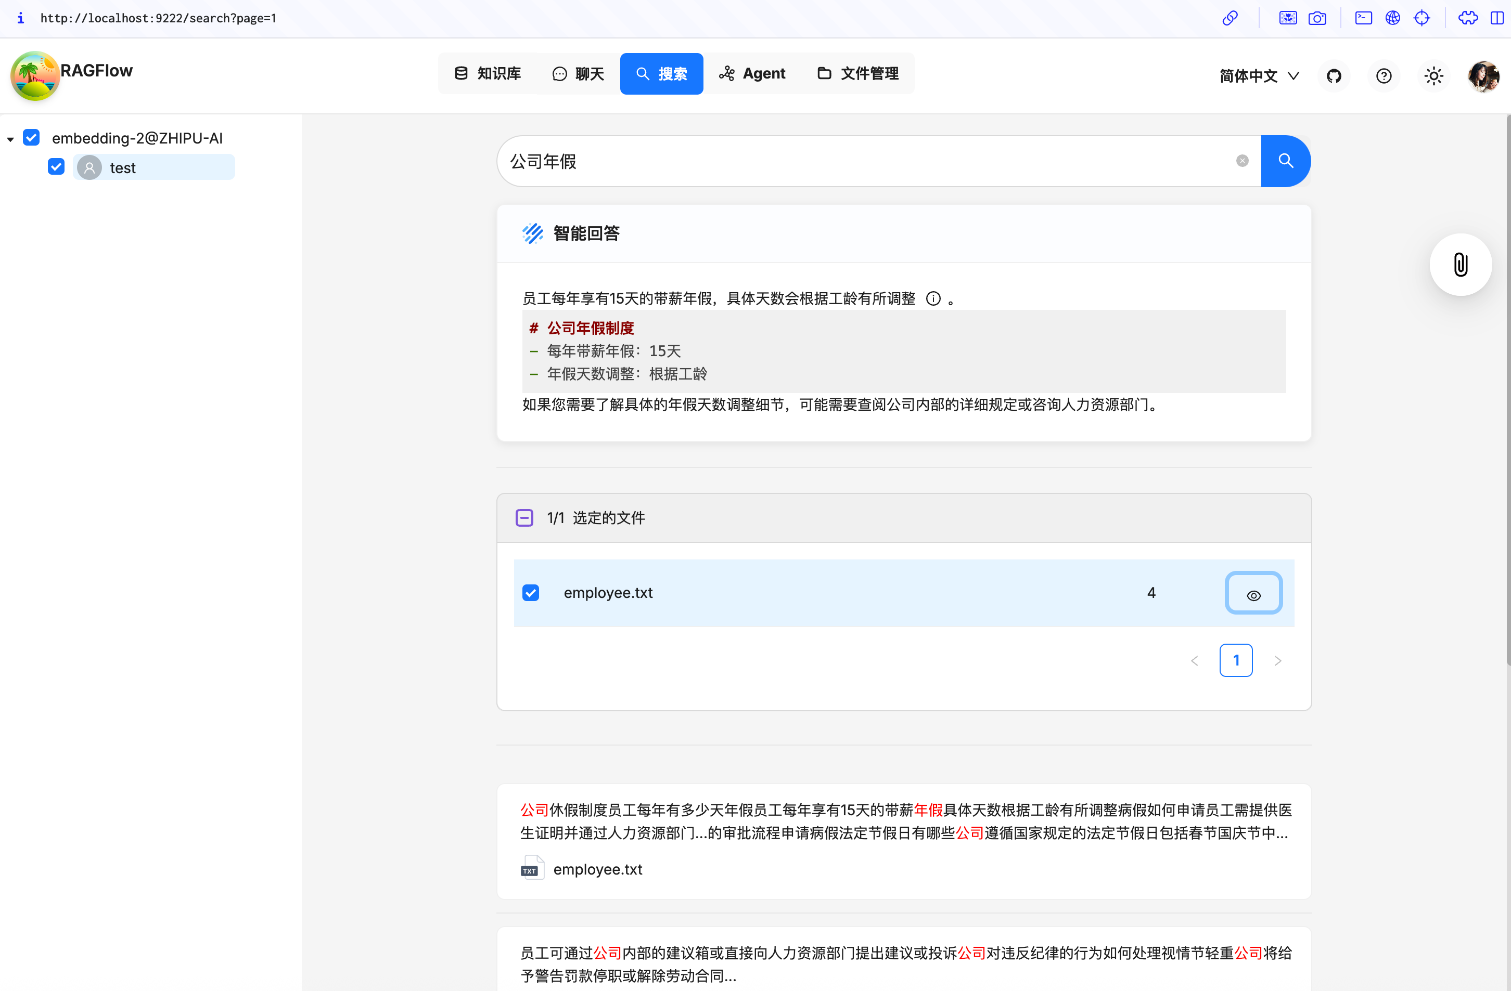Go to 文件管理 tab
Viewport: 1511px width, 991px height.
[x=857, y=74]
